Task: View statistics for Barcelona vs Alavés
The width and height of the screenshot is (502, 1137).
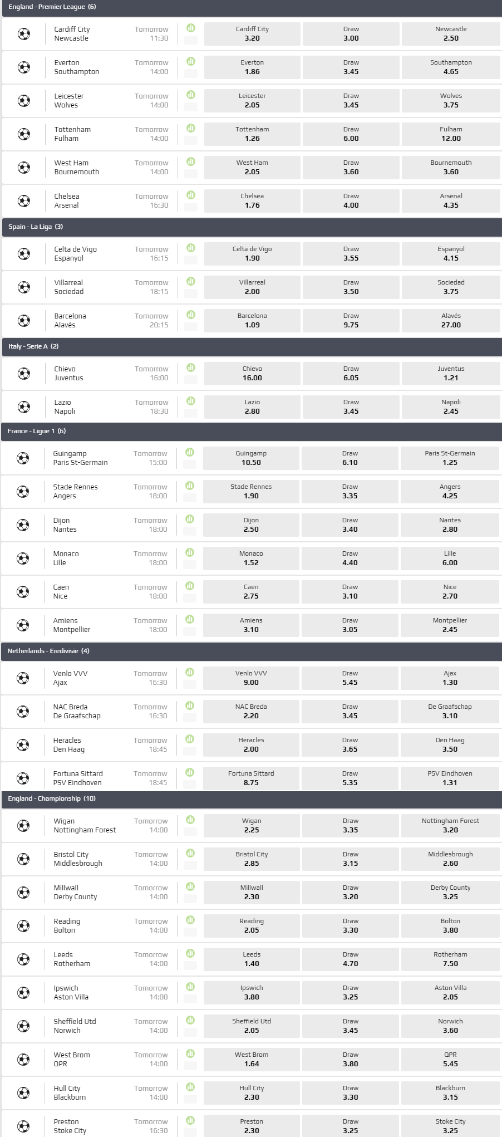Action: pos(191,315)
